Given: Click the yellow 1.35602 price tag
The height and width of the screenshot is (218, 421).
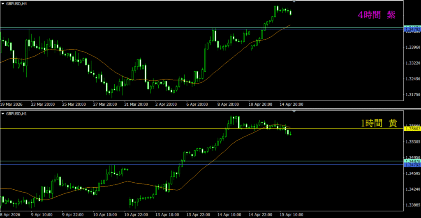Looking at the screenshot, I should click(412, 129).
